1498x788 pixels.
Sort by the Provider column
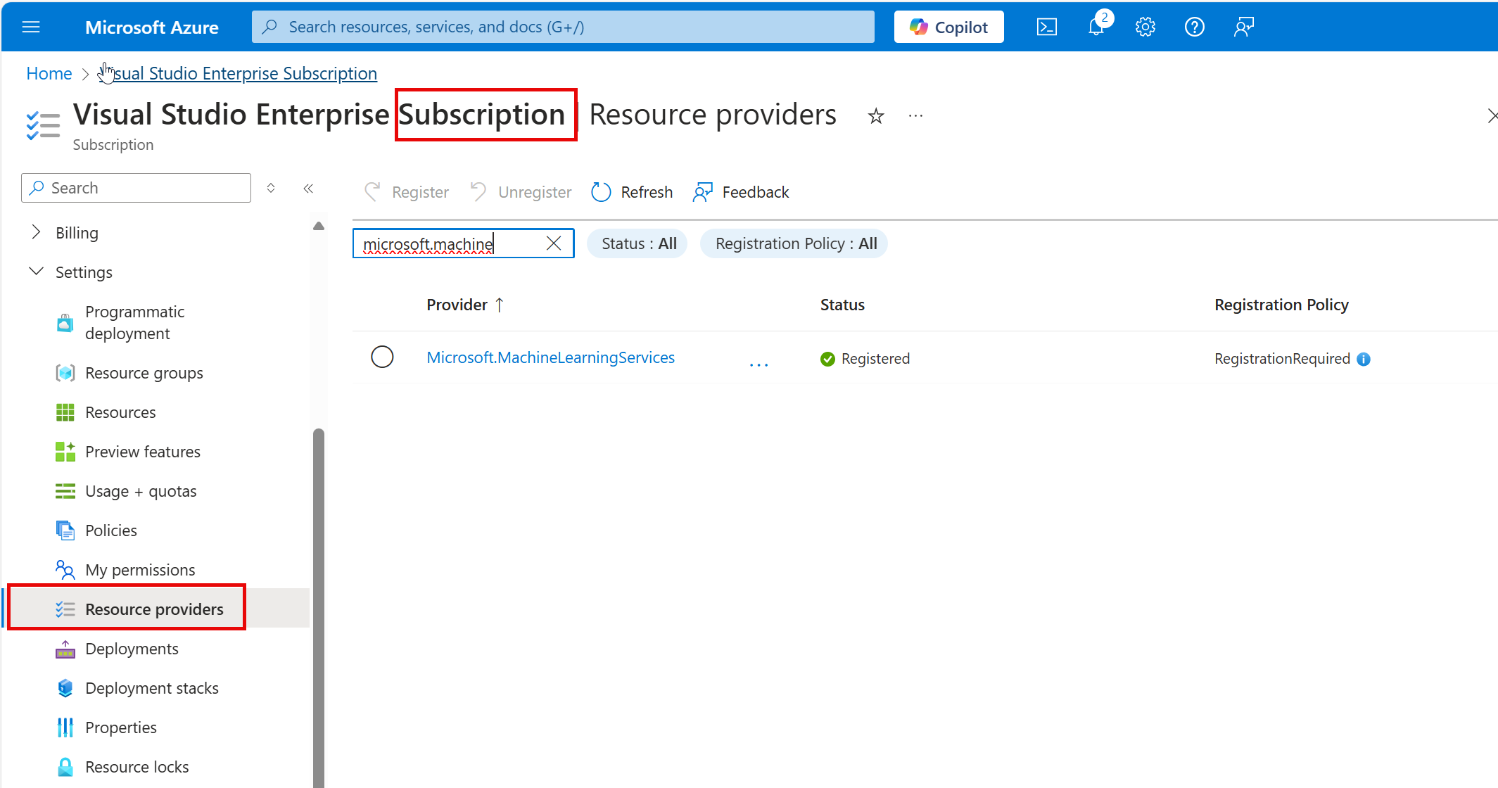(465, 305)
